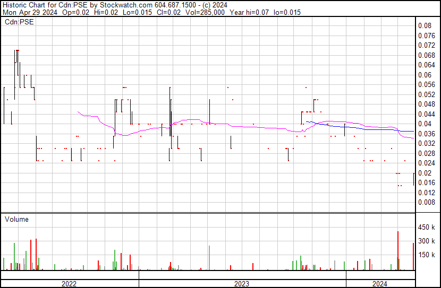Image resolution: width=441 pixels, height=288 pixels.
Task: Click the tallest red volume bar in 2024
Action: coord(398,251)
